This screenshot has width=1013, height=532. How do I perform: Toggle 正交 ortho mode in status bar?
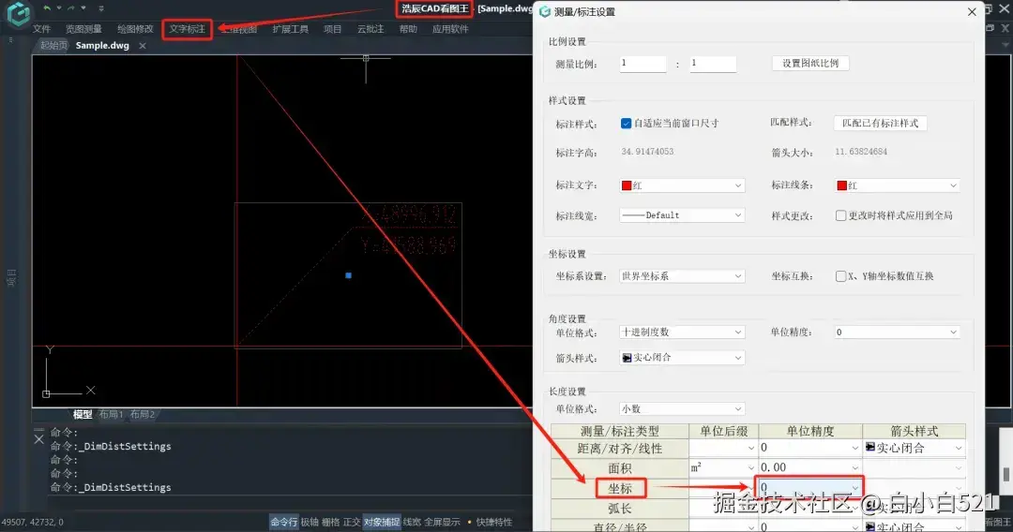click(352, 522)
